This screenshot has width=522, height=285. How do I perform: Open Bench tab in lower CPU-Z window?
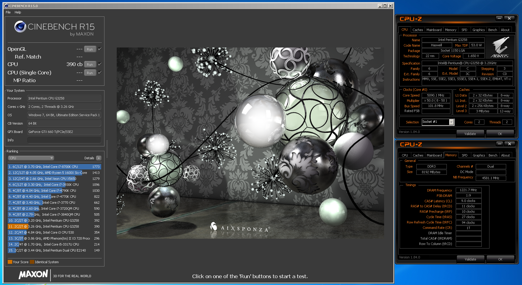pyautogui.click(x=493, y=155)
